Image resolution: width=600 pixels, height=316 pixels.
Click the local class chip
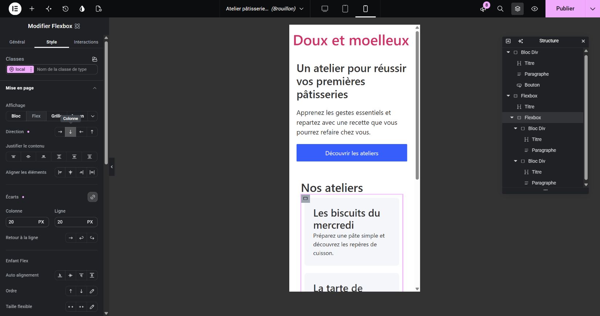pyautogui.click(x=20, y=69)
